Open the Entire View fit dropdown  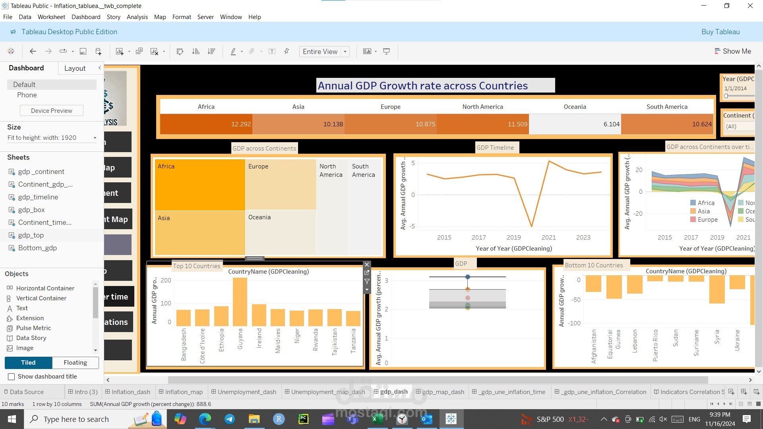click(x=345, y=51)
